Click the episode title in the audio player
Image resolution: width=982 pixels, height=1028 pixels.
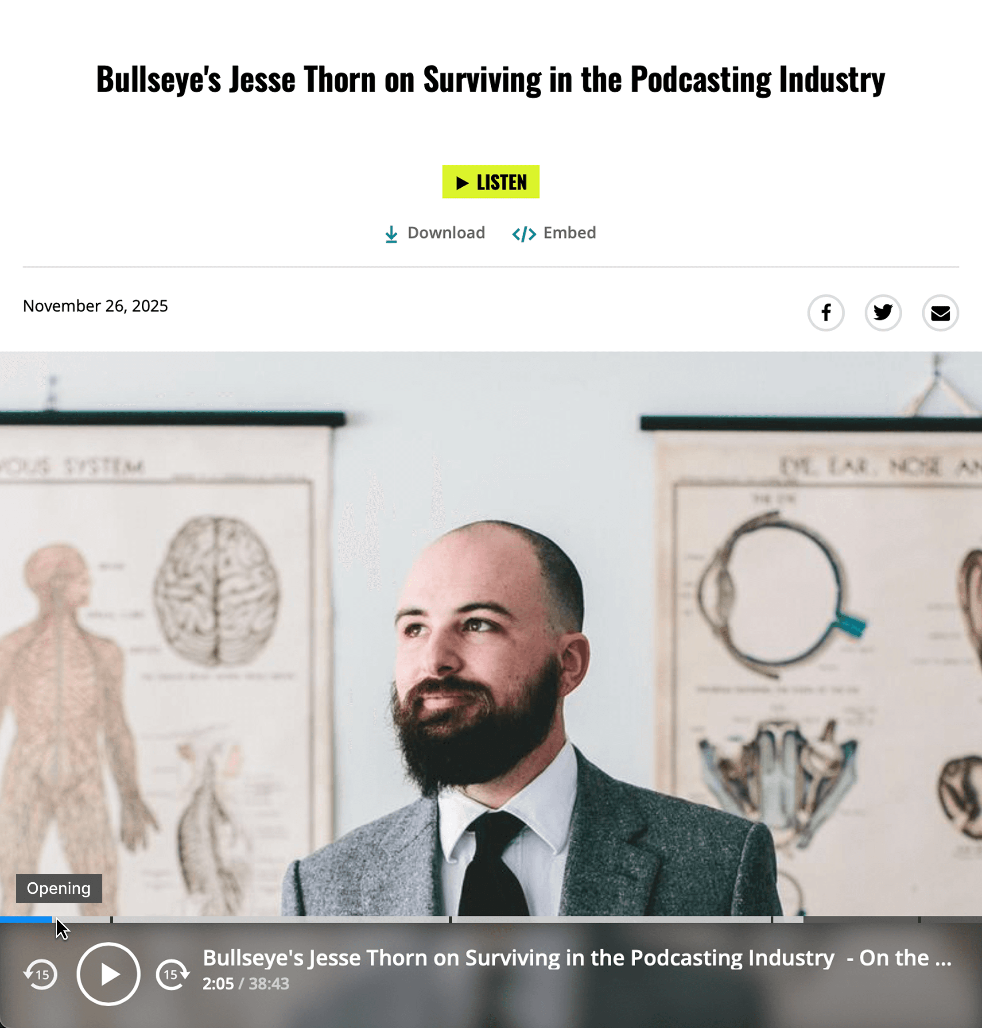pos(577,958)
